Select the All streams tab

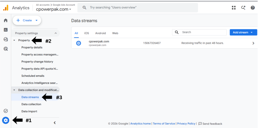click(x=76, y=33)
